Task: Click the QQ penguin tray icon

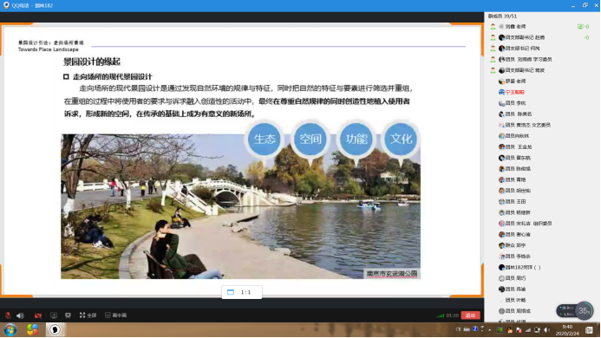Action: pos(509,330)
